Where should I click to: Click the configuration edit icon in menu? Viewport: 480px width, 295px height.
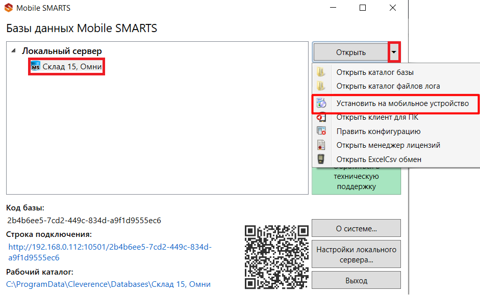[321, 131]
